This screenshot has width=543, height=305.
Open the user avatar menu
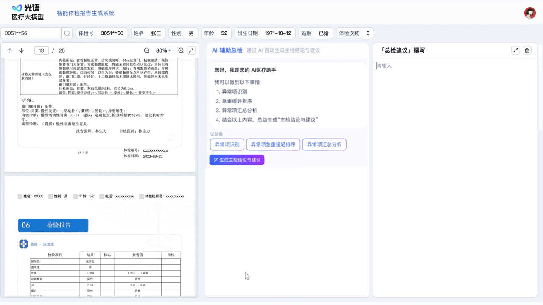point(530,13)
